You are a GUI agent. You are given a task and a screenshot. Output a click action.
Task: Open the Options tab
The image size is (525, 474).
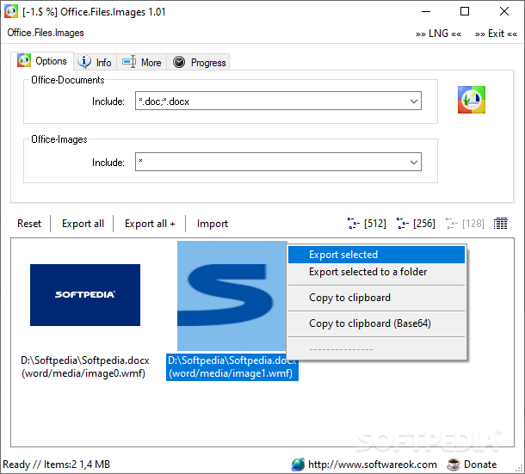click(x=42, y=61)
